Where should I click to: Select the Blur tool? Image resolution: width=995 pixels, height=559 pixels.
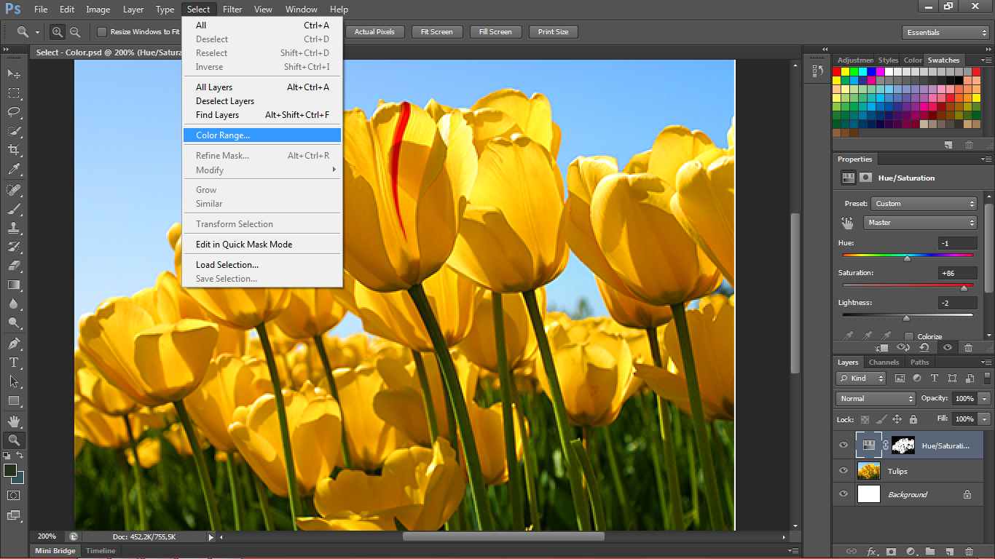14,304
